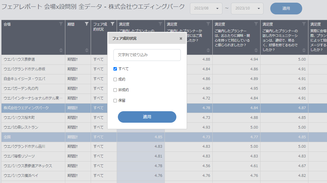
Task: Open filter icon of the rightmost fully visible 満足度 column
Action: [x=304, y=24]
